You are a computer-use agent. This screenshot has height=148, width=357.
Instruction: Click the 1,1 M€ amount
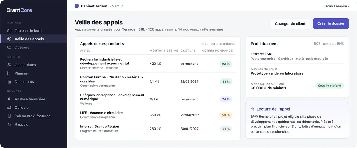pos(155,81)
